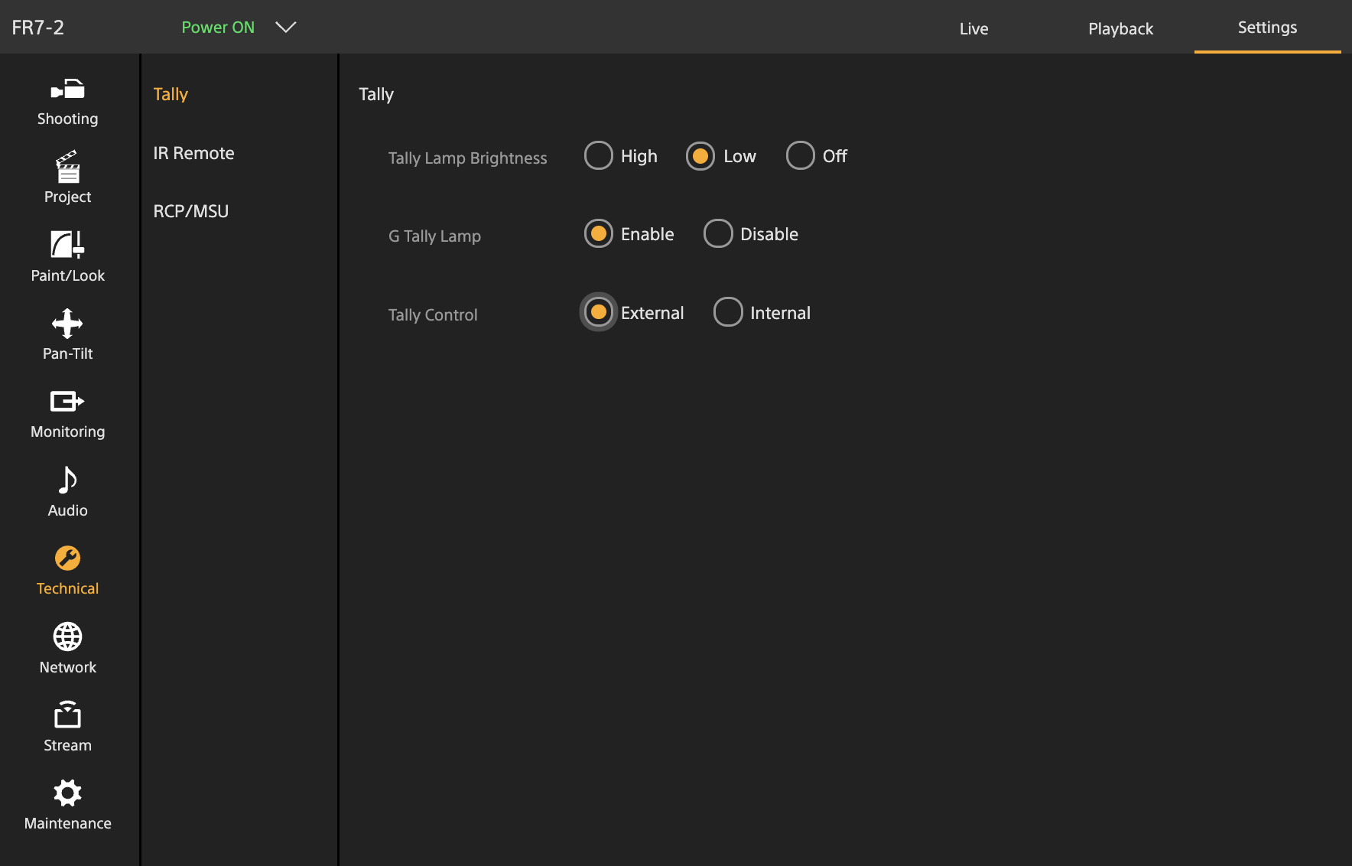The height and width of the screenshot is (866, 1352).
Task: Click the Power ON status text
Action: (x=218, y=28)
